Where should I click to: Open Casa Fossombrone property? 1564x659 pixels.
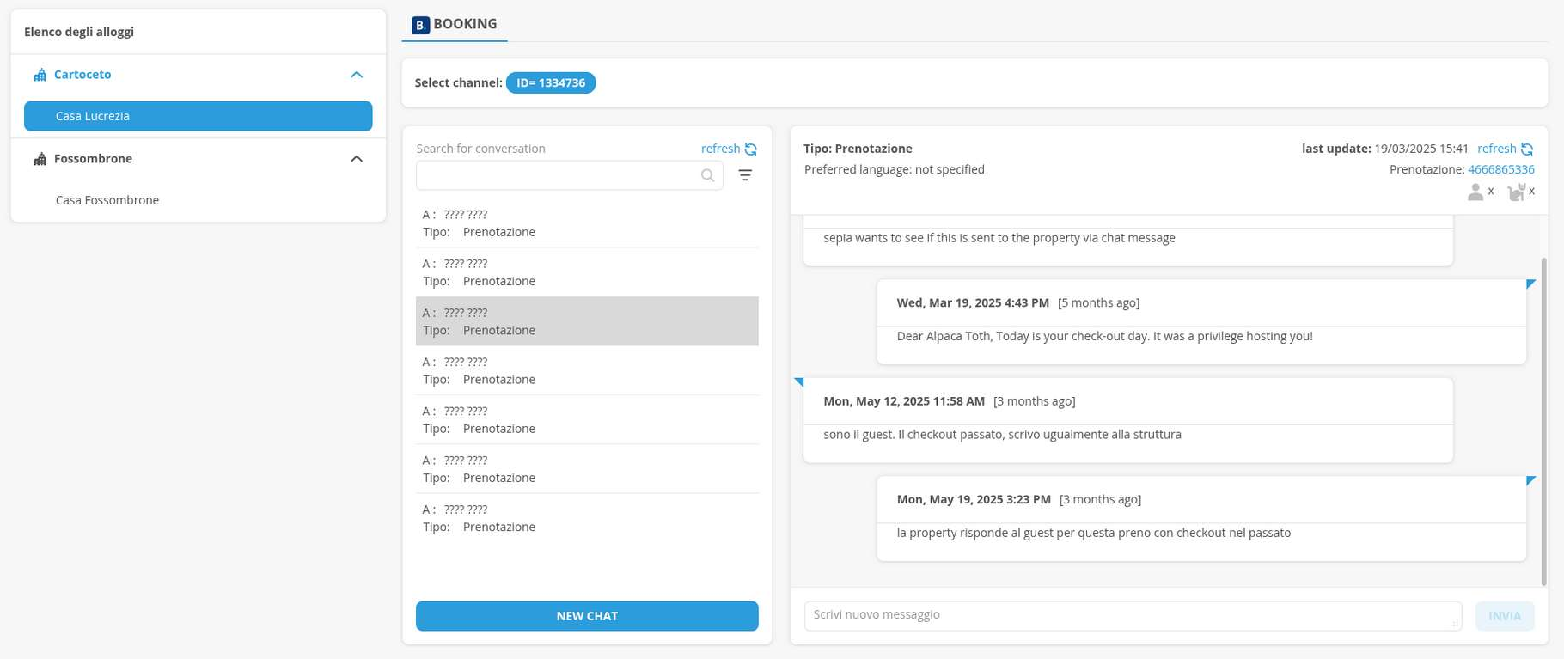pos(107,200)
